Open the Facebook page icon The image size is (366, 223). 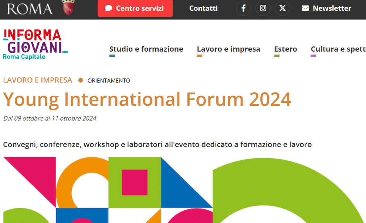(x=243, y=8)
